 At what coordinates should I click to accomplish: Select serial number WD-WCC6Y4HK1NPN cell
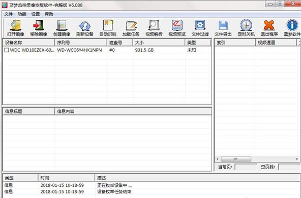[79, 50]
